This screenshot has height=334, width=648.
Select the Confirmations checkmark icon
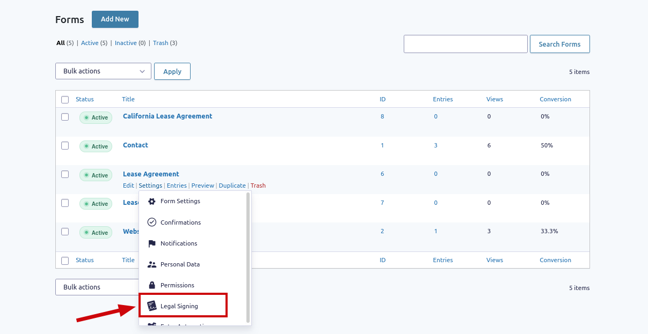(152, 222)
